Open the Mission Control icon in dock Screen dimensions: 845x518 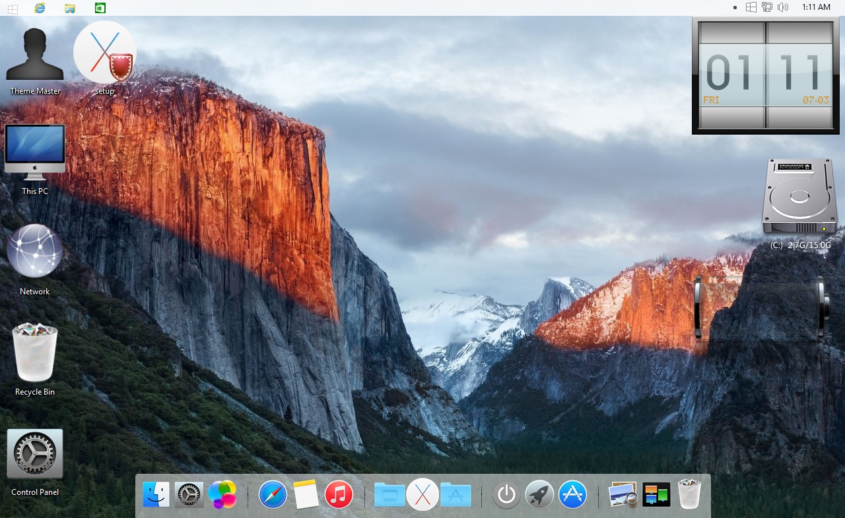[656, 494]
